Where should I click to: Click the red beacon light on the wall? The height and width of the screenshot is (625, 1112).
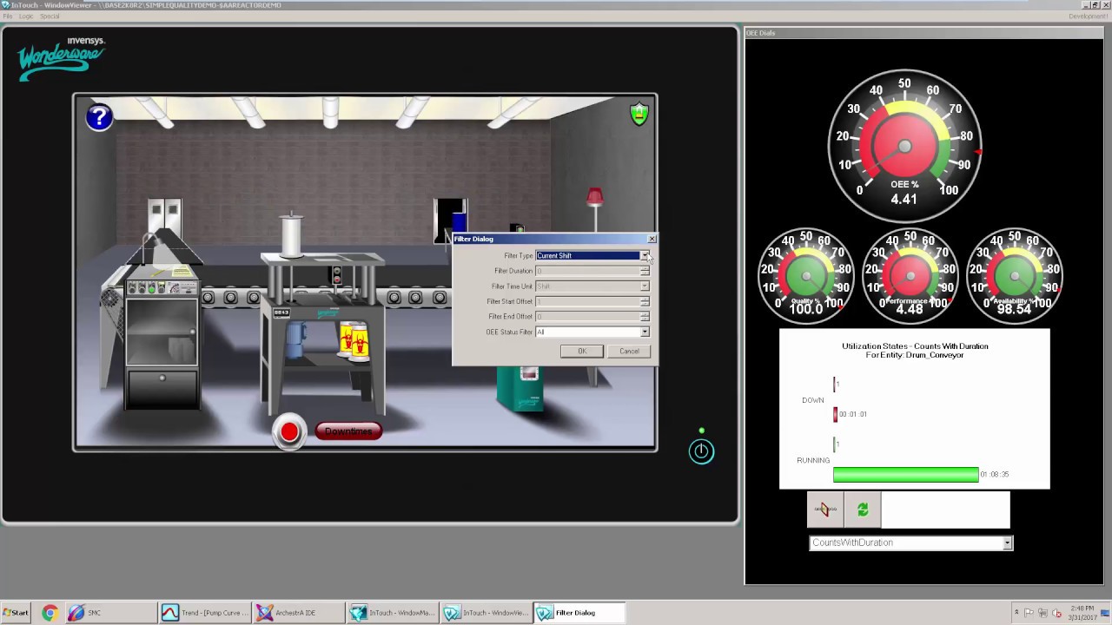594,197
